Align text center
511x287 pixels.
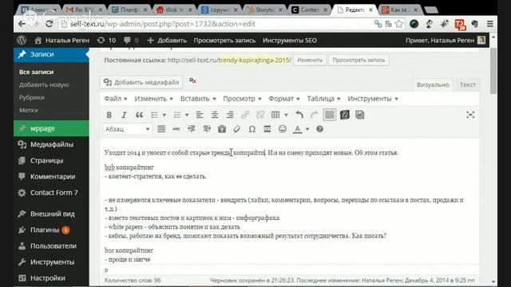(x=215, y=115)
